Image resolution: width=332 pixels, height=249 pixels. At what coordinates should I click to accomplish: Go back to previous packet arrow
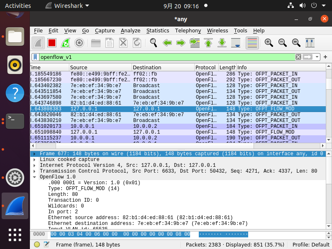coord(167,43)
